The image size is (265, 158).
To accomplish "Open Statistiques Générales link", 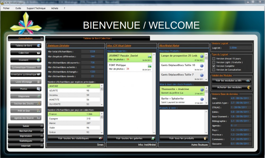I will (58, 46).
